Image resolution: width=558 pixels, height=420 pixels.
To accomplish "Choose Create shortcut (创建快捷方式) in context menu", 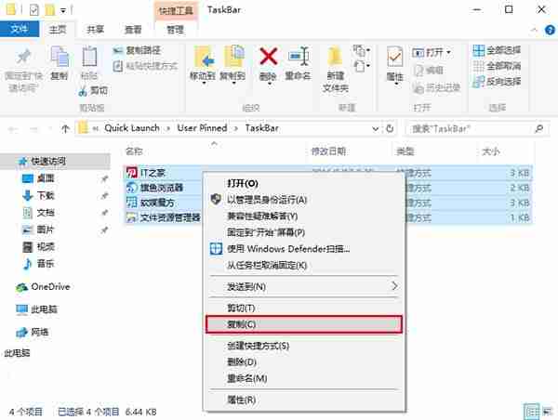I will click(258, 346).
